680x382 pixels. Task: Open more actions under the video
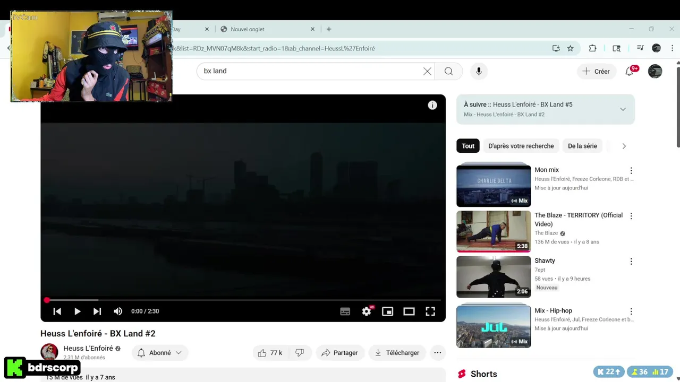tap(437, 353)
